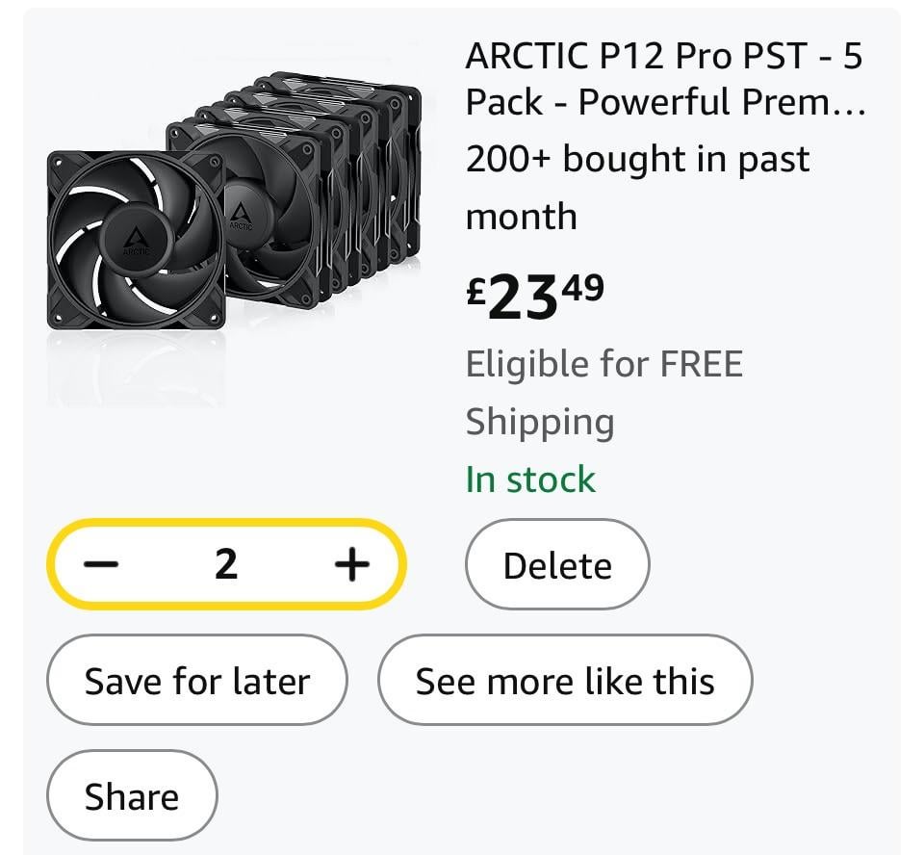Click the green In stock label
The width and height of the screenshot is (924, 855).
530,479
